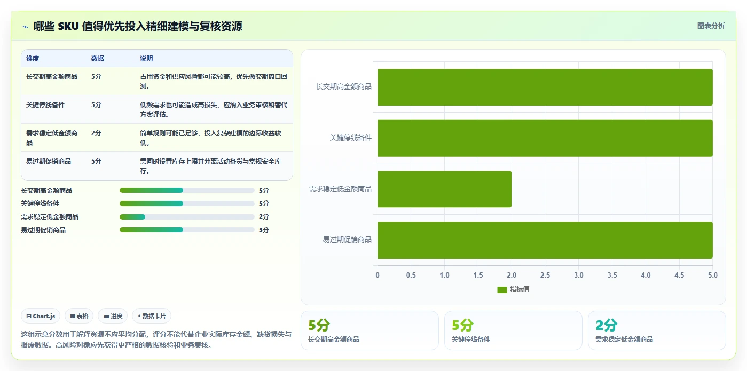Click the 数据卡片 tag chip
The image size is (747, 371).
click(152, 316)
